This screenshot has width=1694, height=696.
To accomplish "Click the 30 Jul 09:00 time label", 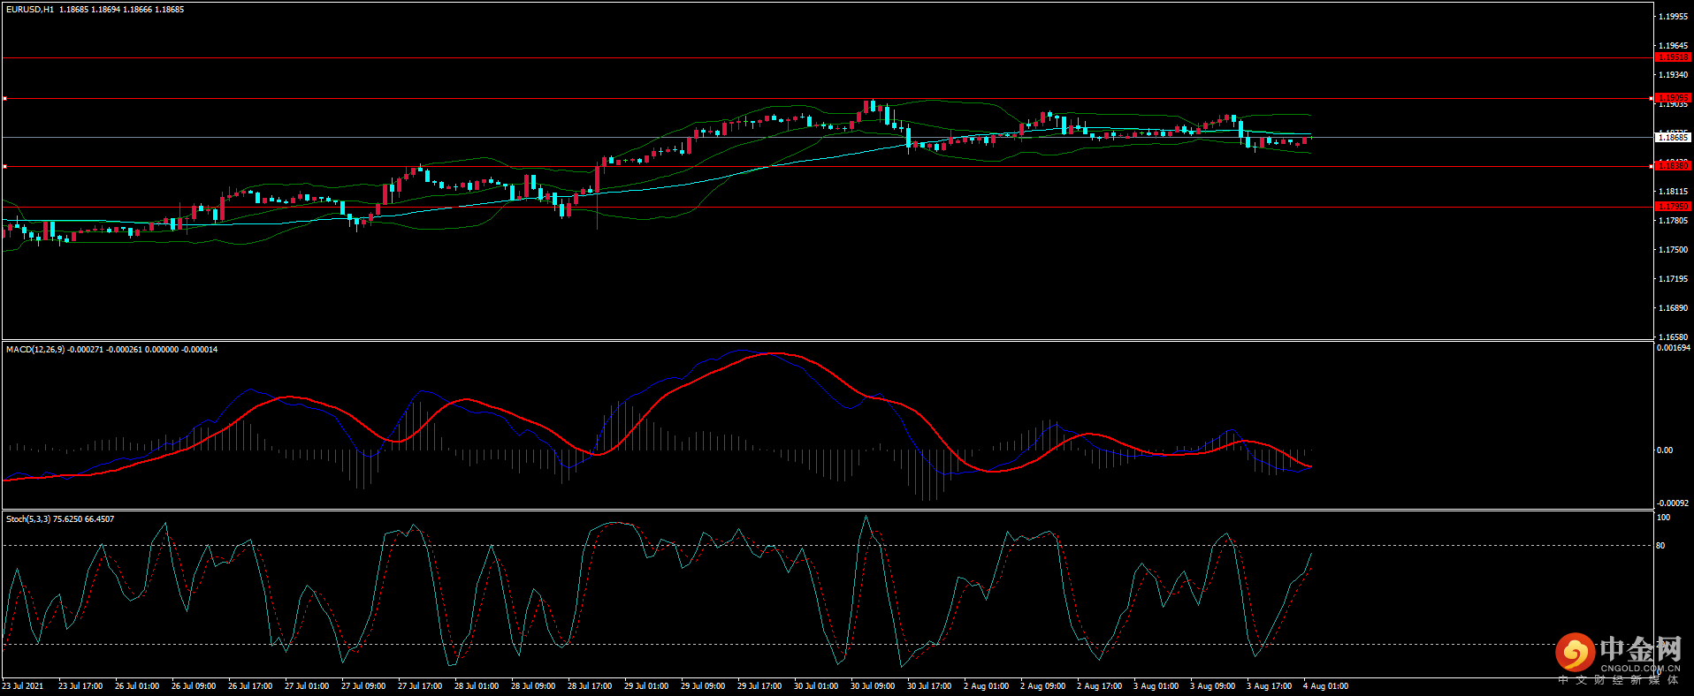I will 873,686.
